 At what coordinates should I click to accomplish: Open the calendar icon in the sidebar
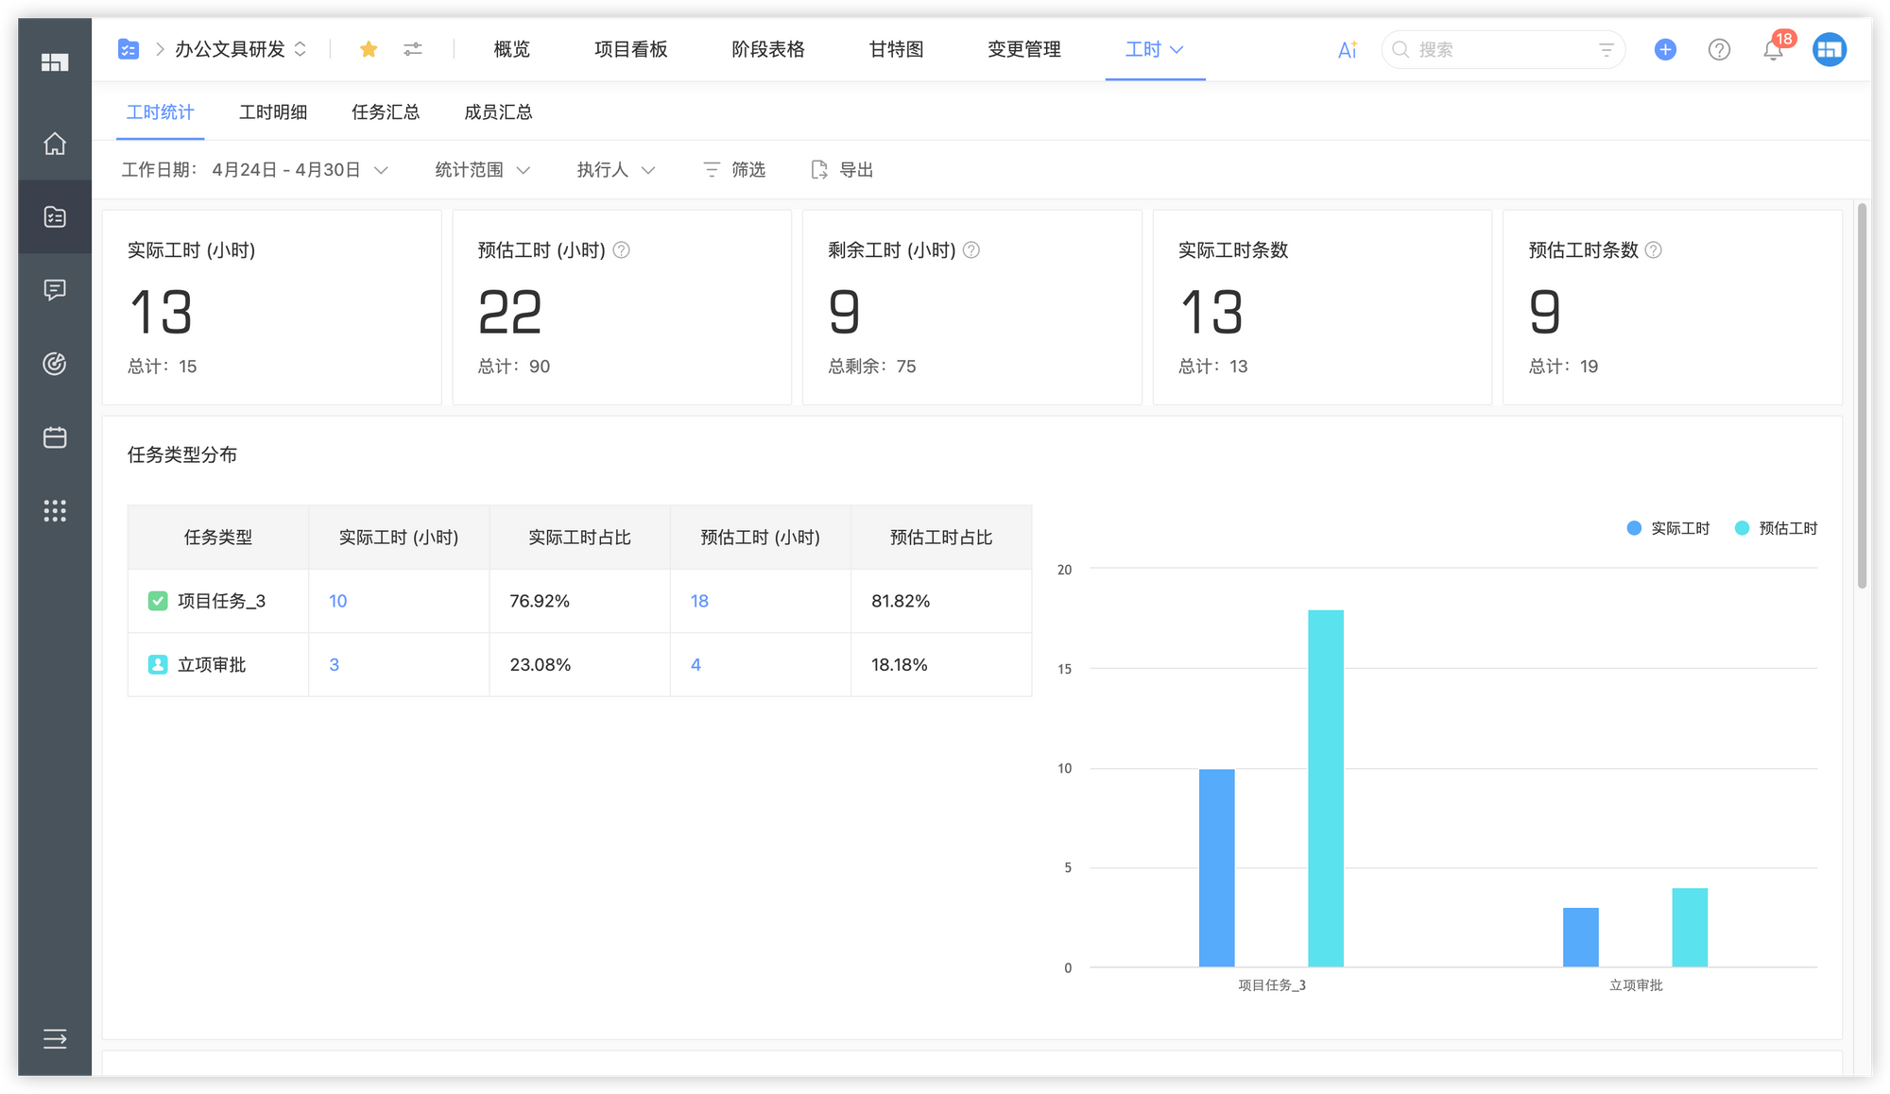(x=54, y=437)
